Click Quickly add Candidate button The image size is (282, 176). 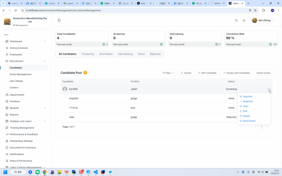click(x=236, y=73)
